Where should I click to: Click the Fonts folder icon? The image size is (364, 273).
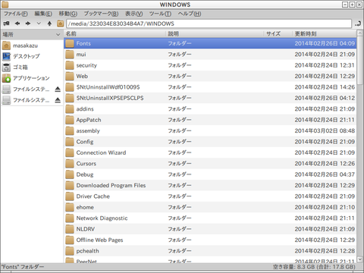(x=70, y=43)
